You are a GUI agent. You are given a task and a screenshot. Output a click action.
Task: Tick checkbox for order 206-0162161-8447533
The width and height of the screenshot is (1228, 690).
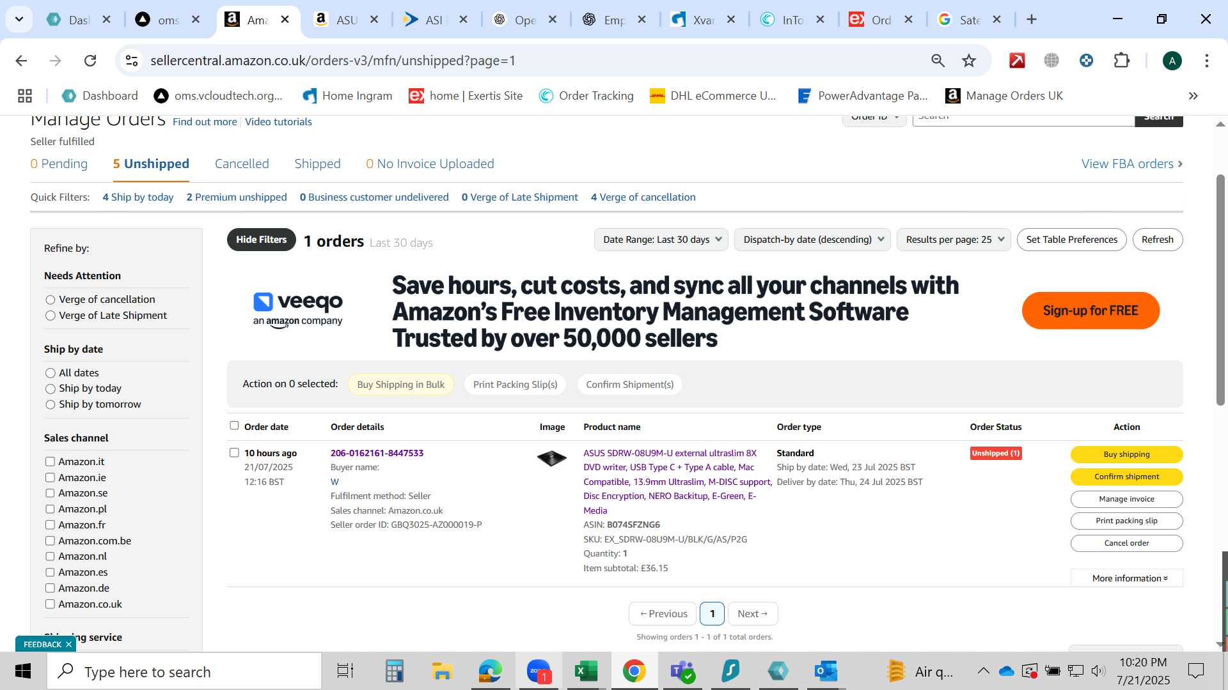234,452
